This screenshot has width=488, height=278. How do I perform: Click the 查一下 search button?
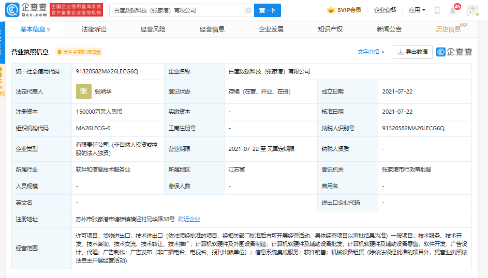pos(268,10)
